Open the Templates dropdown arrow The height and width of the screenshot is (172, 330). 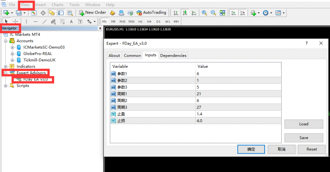coord(284,13)
